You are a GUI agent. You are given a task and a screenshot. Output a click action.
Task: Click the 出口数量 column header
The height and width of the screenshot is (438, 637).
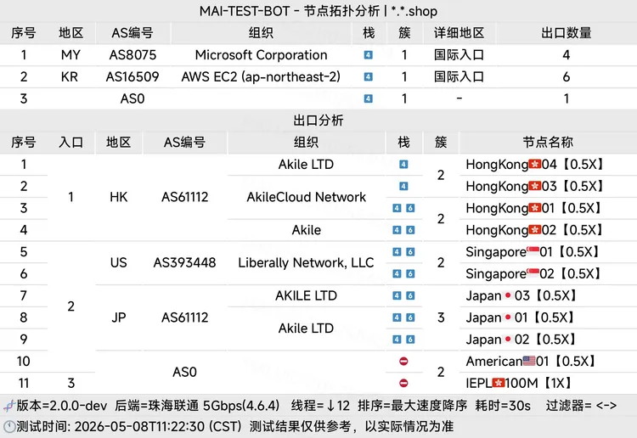coord(567,33)
